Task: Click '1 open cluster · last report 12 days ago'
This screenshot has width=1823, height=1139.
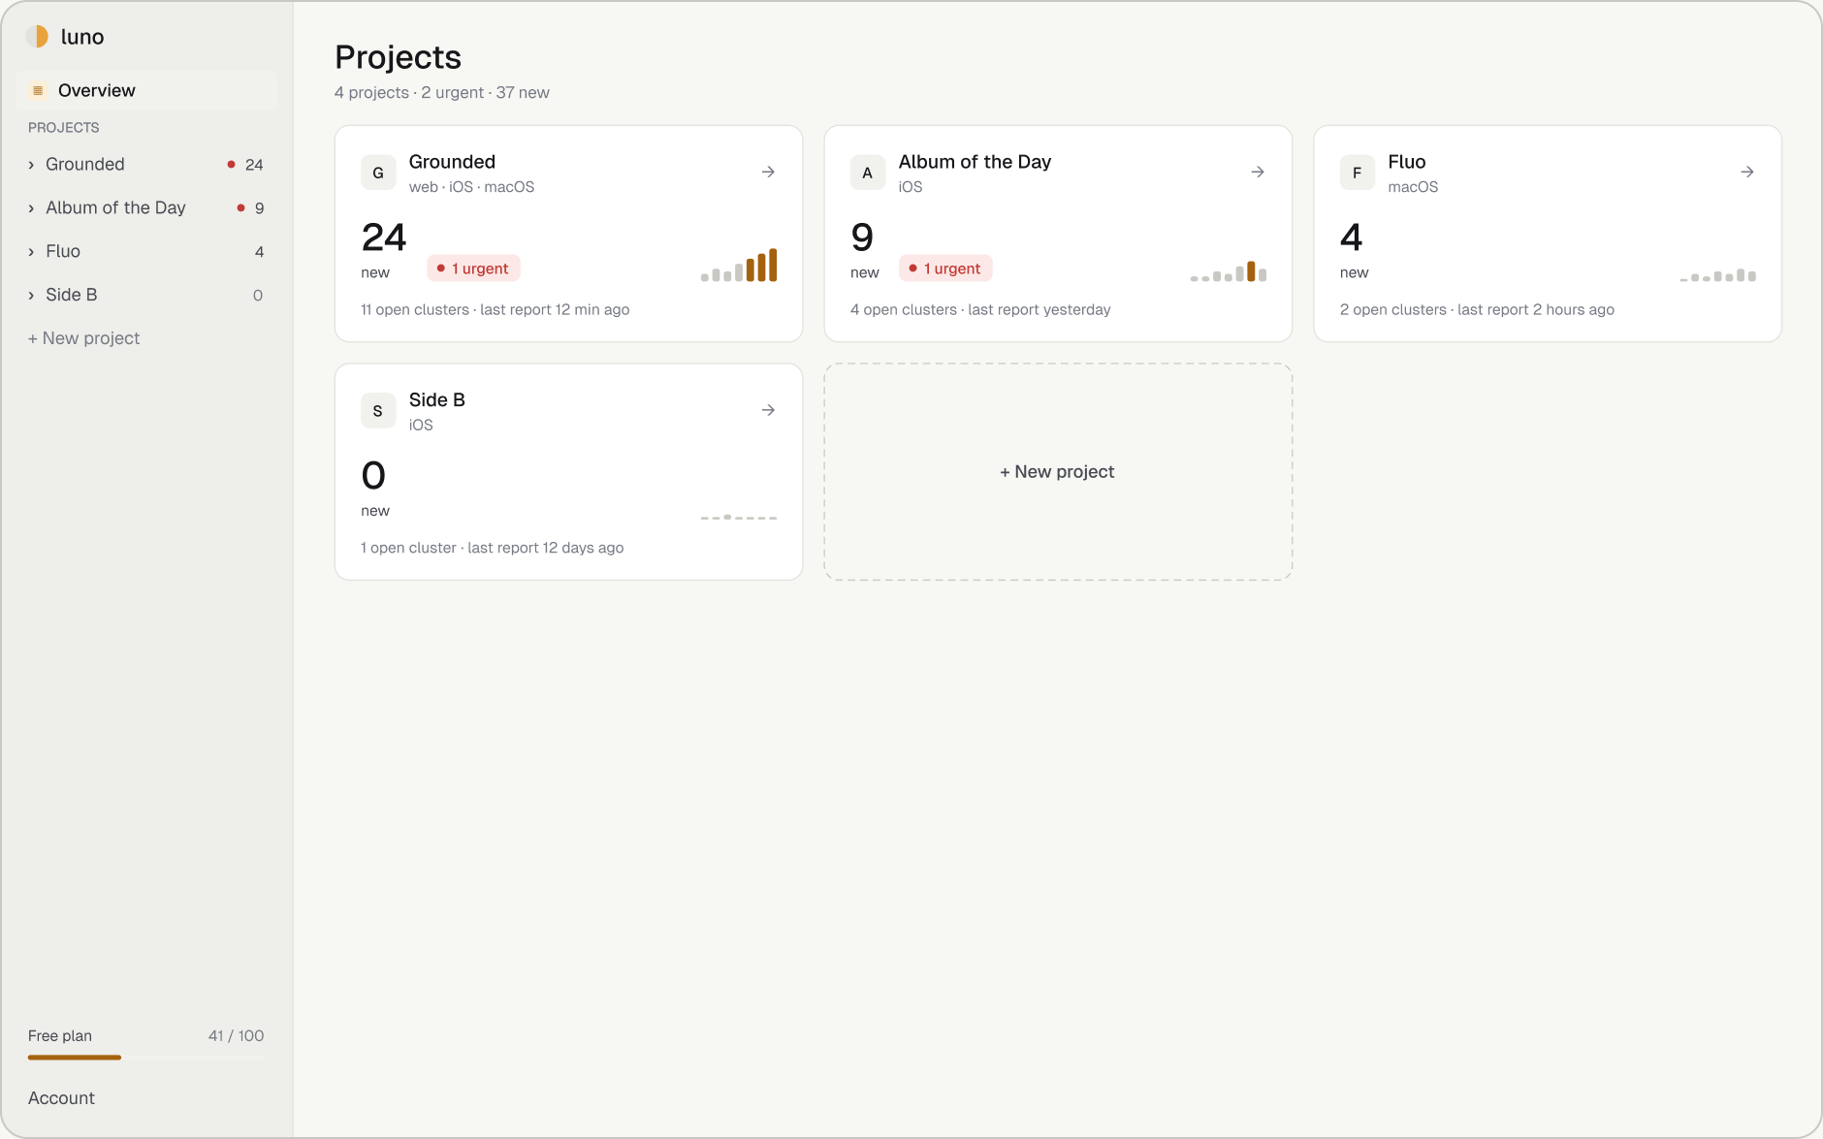Action: pos(492,549)
